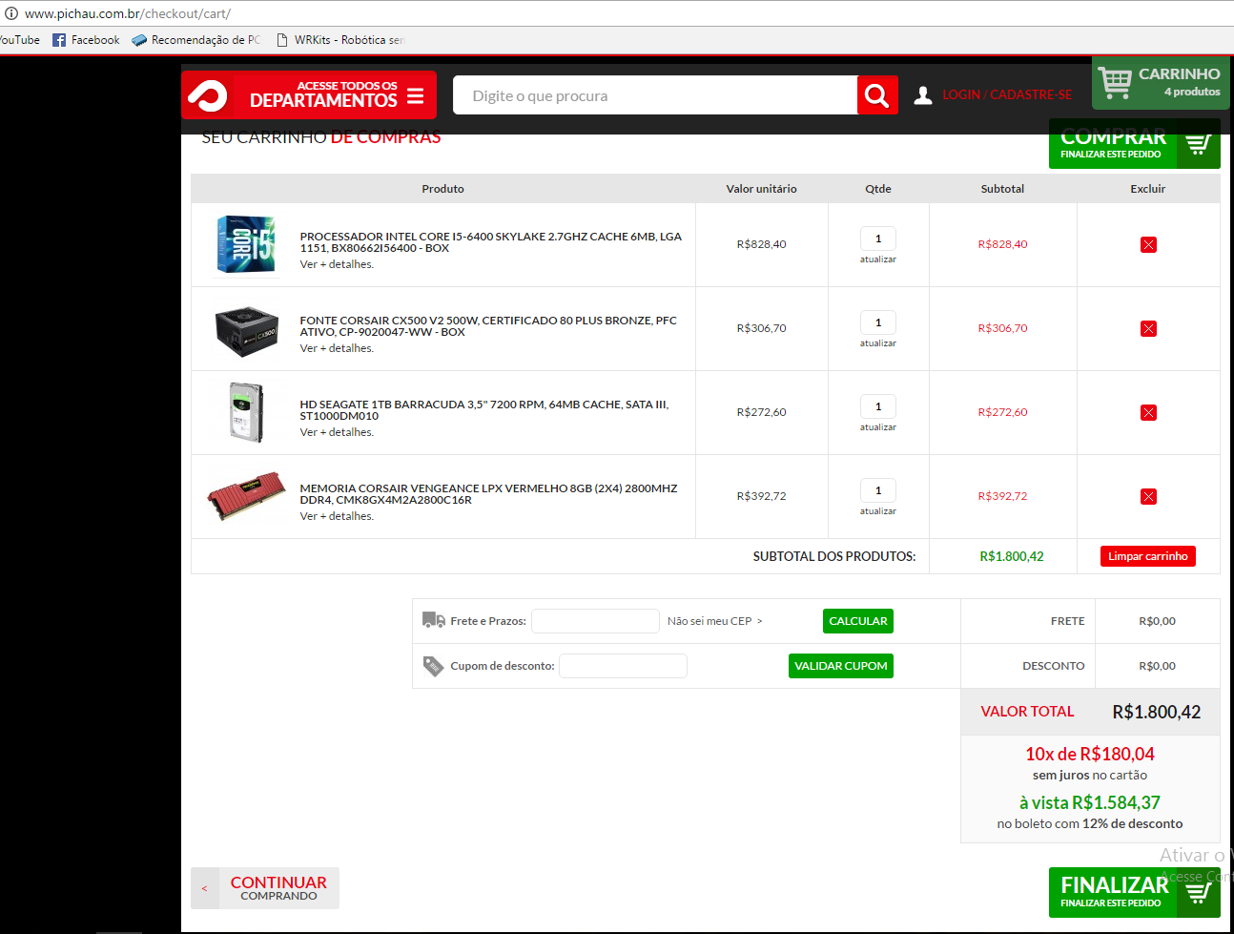Edit quantity field for the Seagate HD
Image resolution: width=1234 pixels, height=934 pixels.
tap(878, 406)
